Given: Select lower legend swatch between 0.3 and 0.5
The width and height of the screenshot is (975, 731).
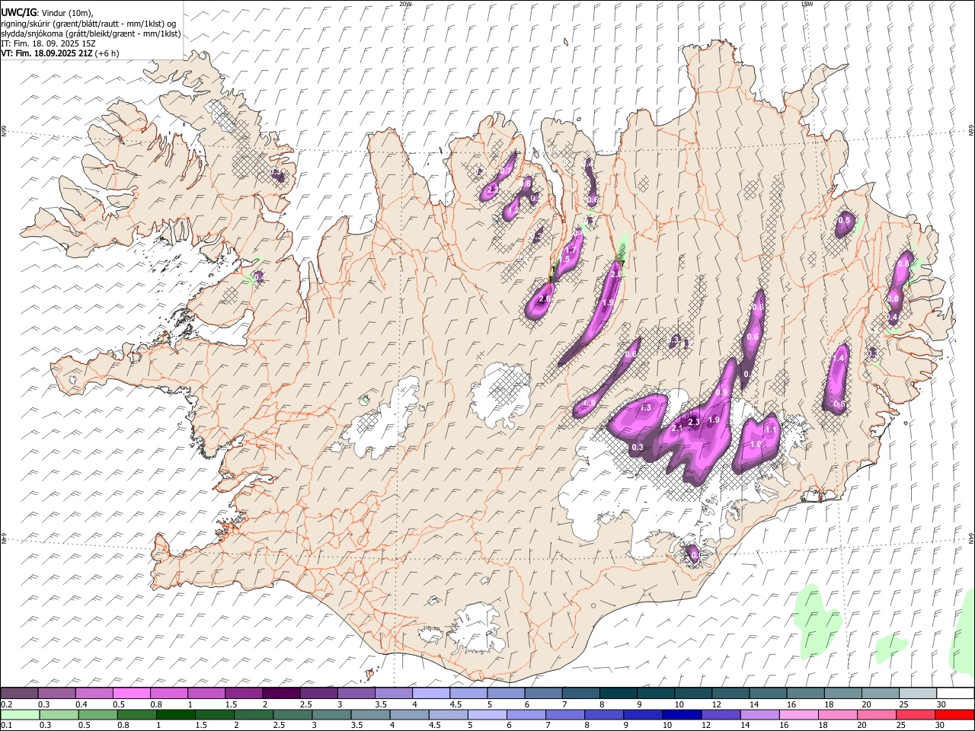Looking at the screenshot, I should click(59, 714).
